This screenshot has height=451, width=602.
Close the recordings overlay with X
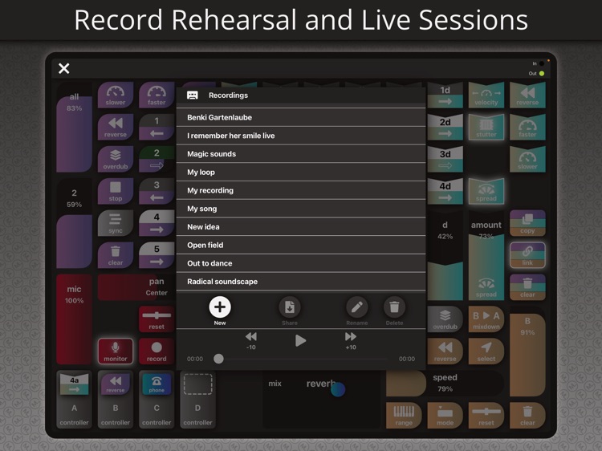pos(64,68)
